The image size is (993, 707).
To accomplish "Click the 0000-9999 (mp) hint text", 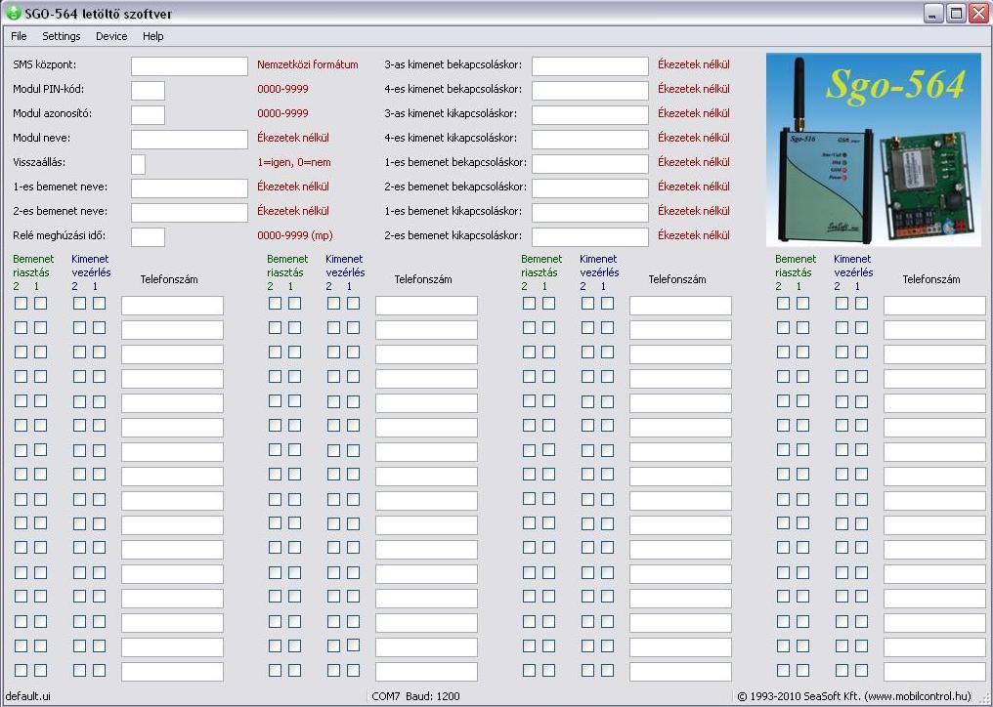I will coord(295,235).
